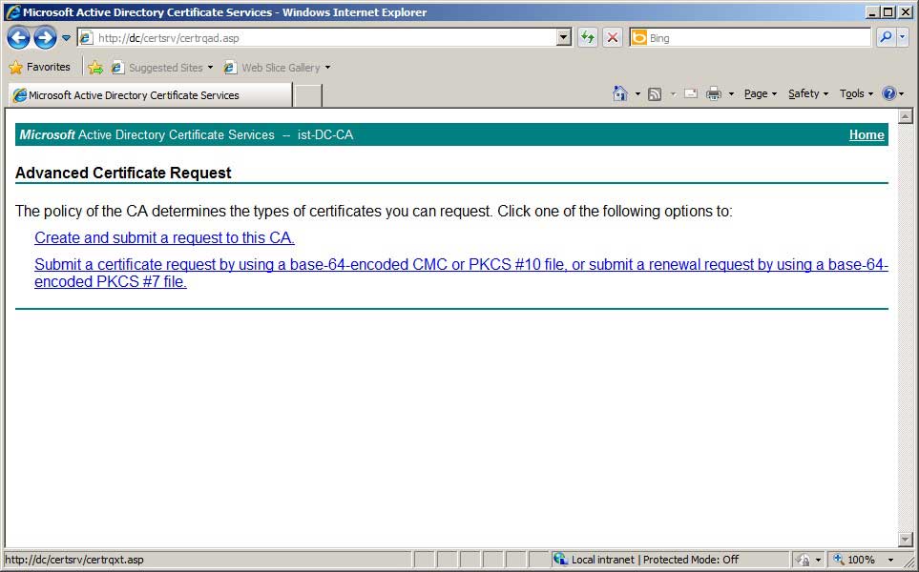Screen dimensions: 919x572
Task: Click the Home page house icon
Action: pos(620,93)
